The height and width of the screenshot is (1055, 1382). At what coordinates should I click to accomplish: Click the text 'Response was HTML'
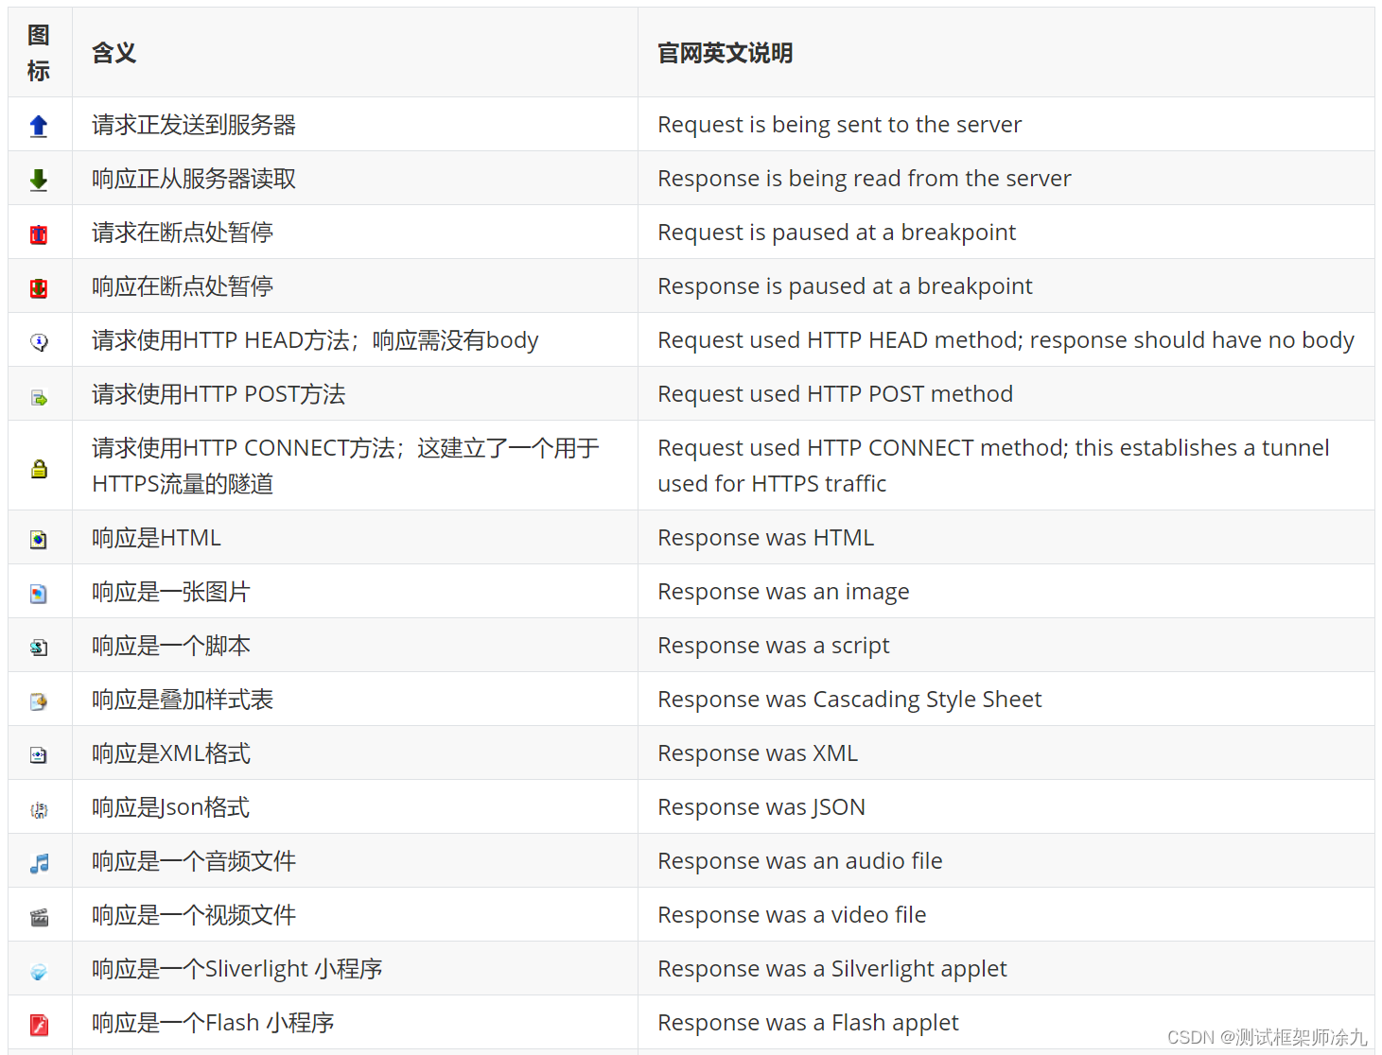[x=766, y=538]
